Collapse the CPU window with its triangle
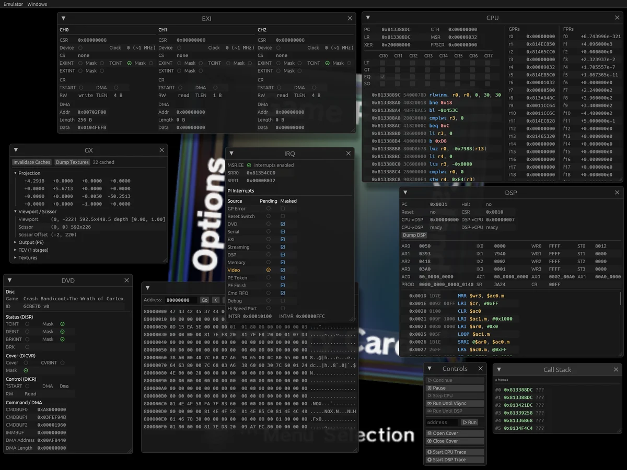 (368, 17)
